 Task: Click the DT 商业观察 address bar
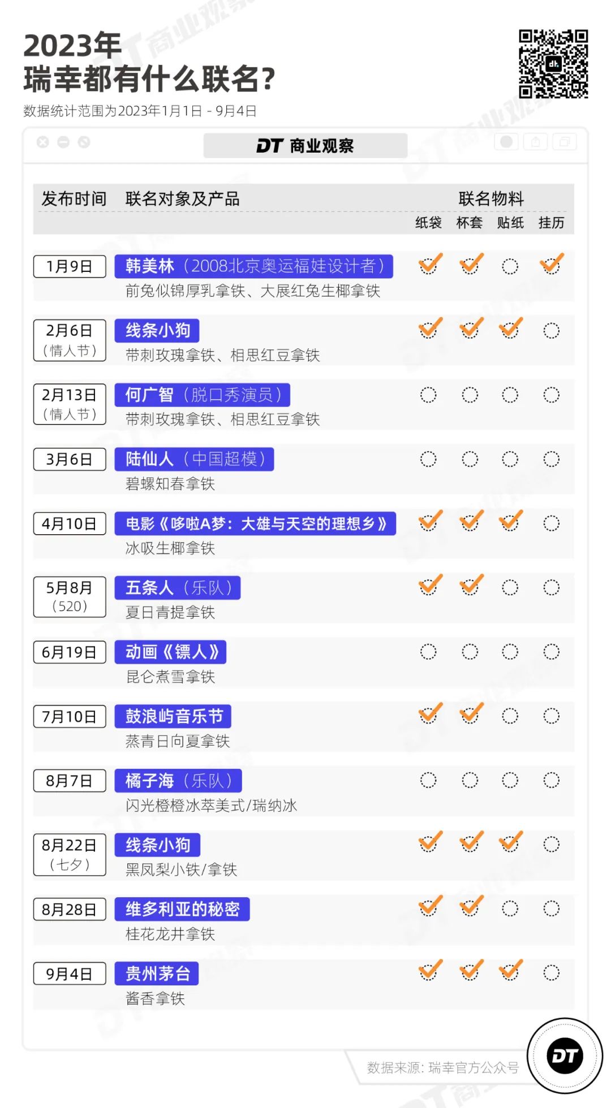(305, 146)
